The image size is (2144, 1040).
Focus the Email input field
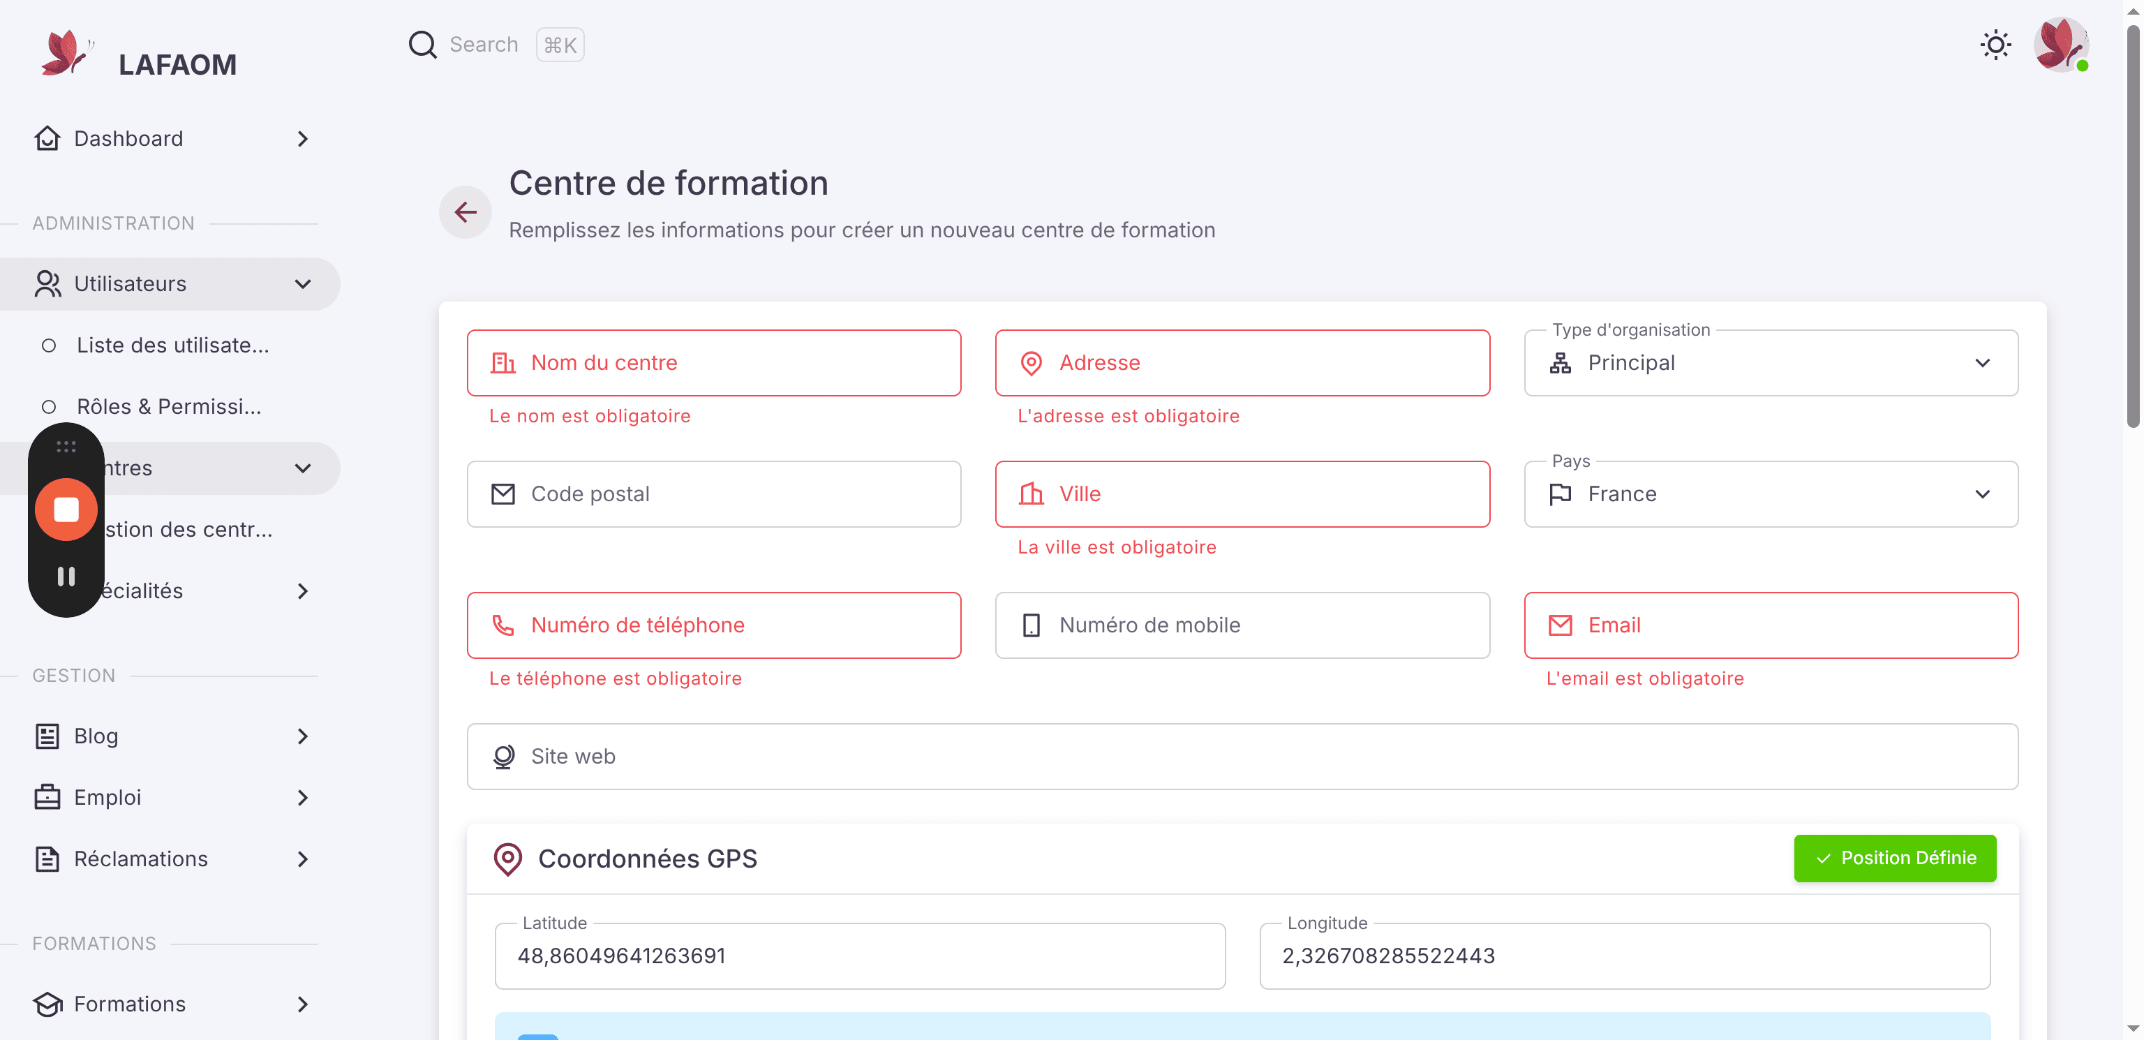(1771, 625)
